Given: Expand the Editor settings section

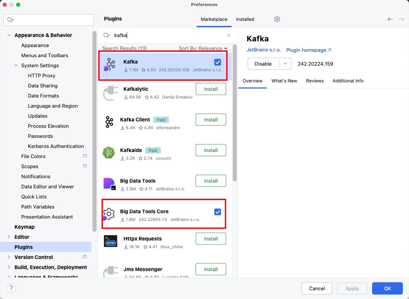Looking at the screenshot, I should click(9, 237).
